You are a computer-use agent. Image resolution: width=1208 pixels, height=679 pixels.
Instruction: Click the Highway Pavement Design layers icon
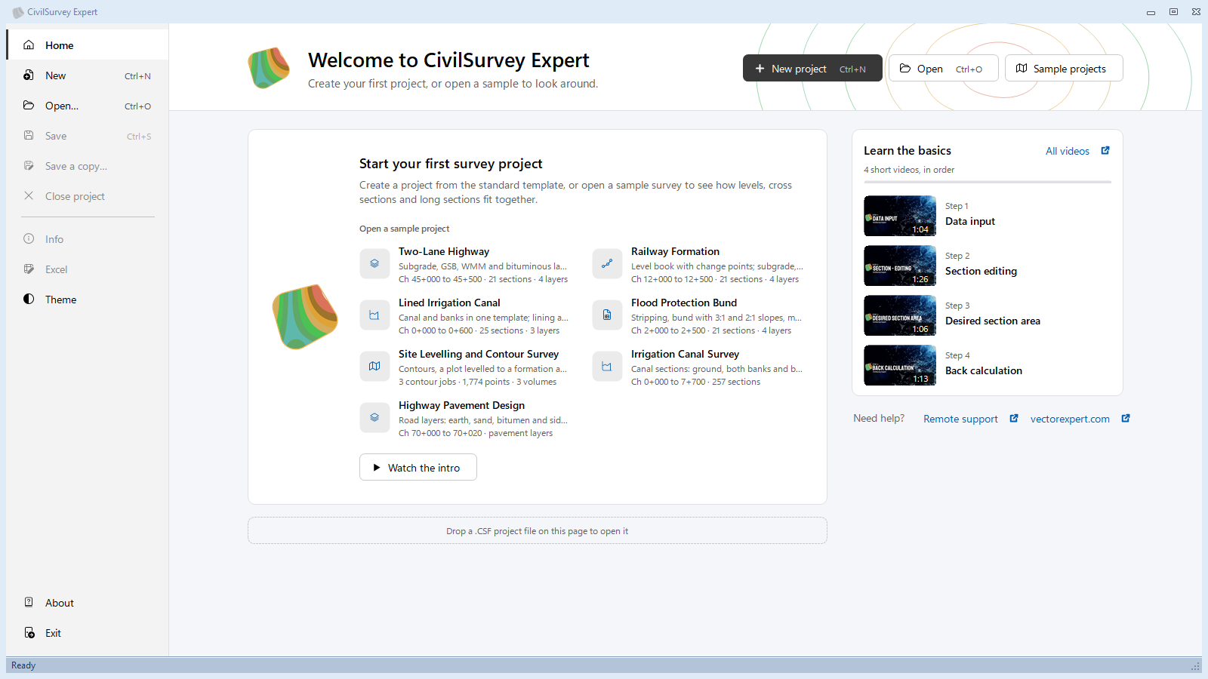(x=374, y=418)
